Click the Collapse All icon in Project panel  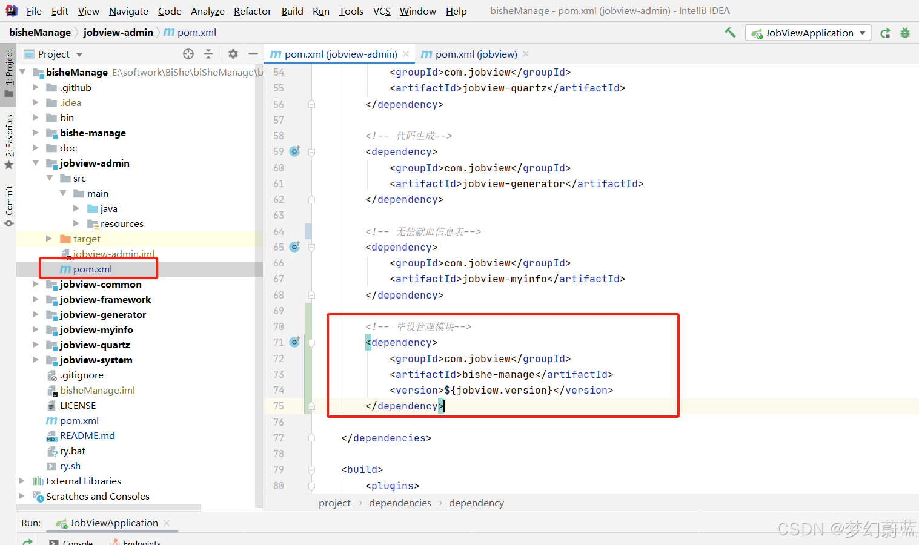[208, 54]
